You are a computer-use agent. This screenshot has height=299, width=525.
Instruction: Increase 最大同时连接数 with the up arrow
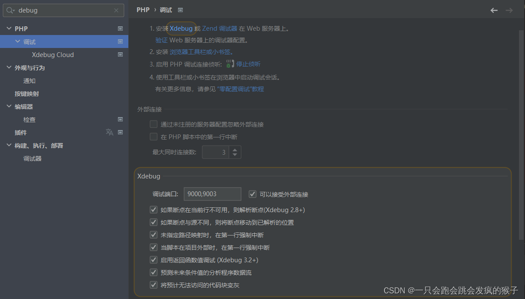click(x=235, y=149)
